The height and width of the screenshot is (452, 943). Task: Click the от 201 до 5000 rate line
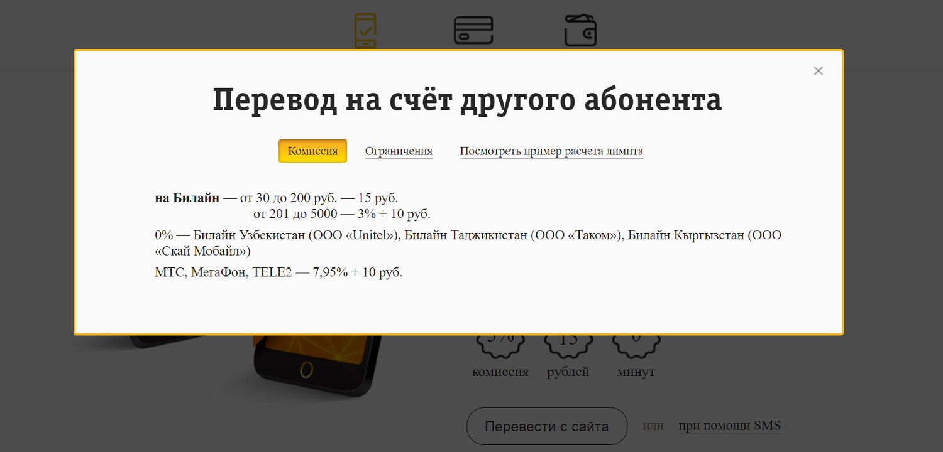pyautogui.click(x=341, y=214)
